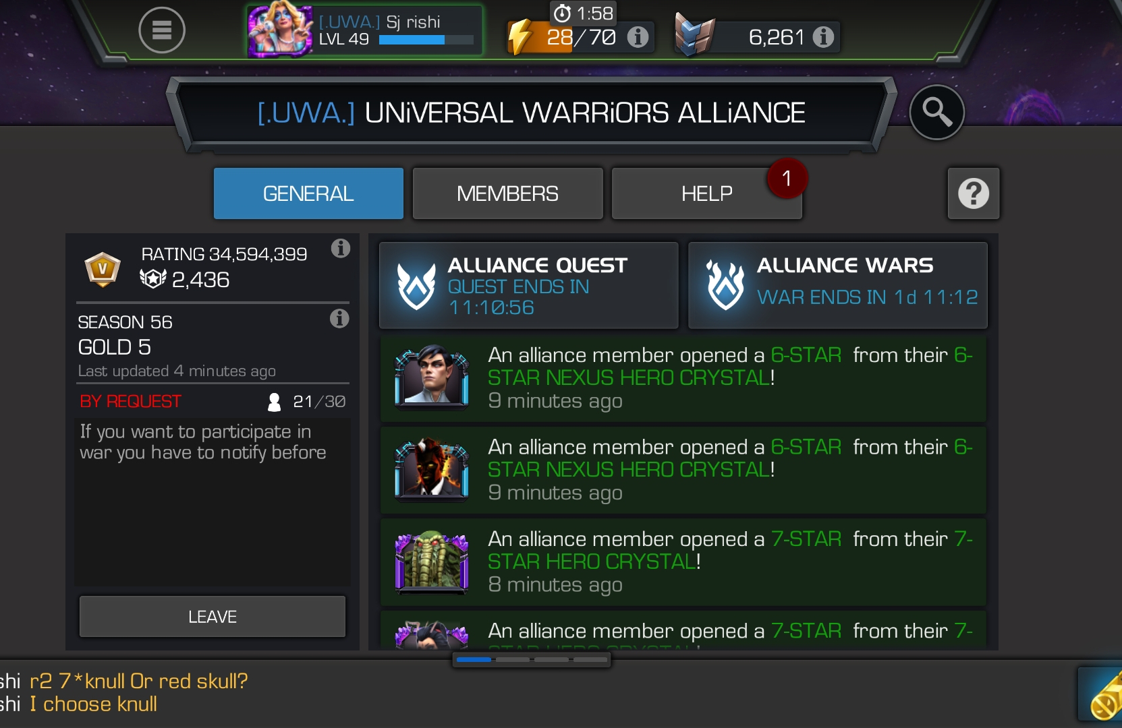
Task: Switch to the MEMBERS tab
Action: tap(507, 193)
